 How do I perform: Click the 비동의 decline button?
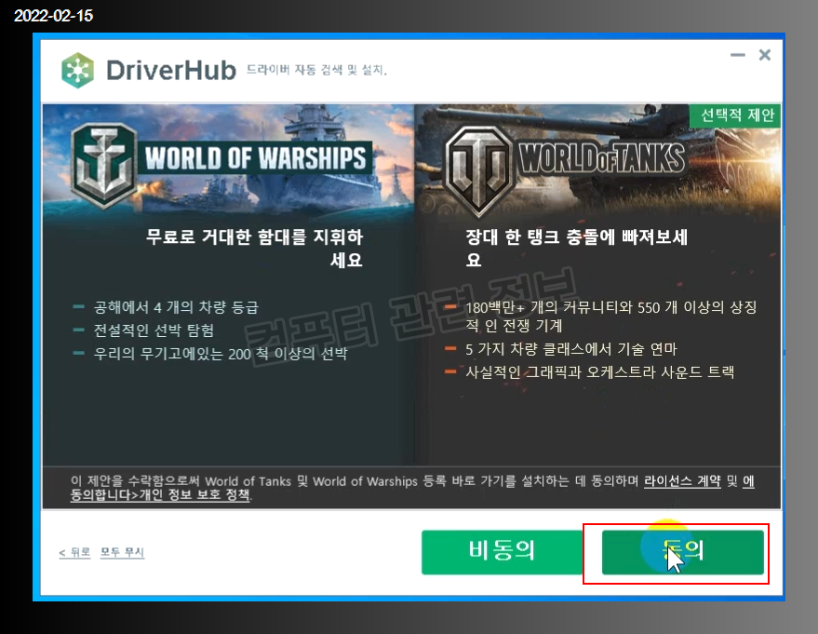pyautogui.click(x=502, y=553)
